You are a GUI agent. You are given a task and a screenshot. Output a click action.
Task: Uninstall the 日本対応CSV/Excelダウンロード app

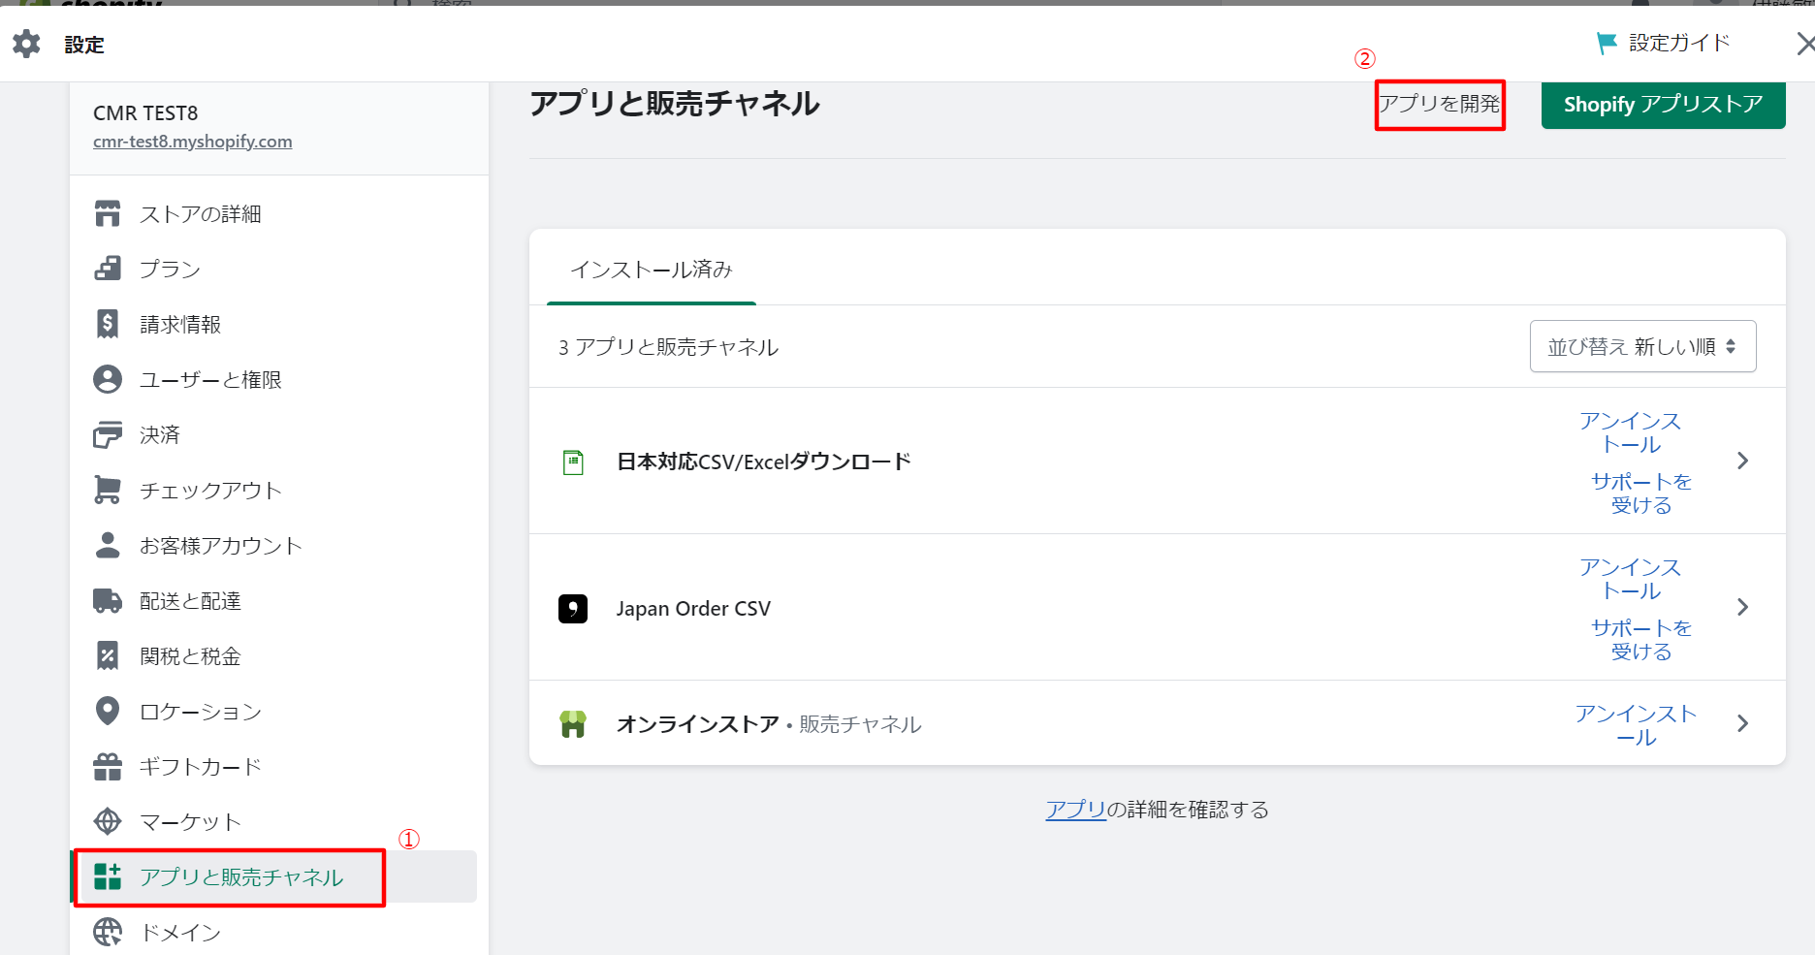(x=1631, y=432)
